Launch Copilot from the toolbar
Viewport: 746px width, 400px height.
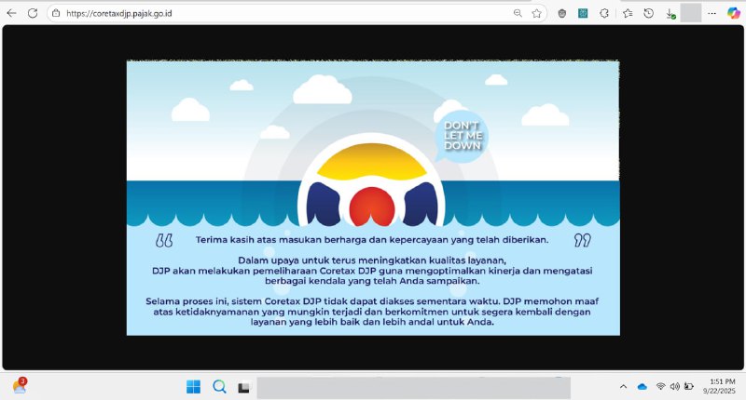pyautogui.click(x=734, y=13)
